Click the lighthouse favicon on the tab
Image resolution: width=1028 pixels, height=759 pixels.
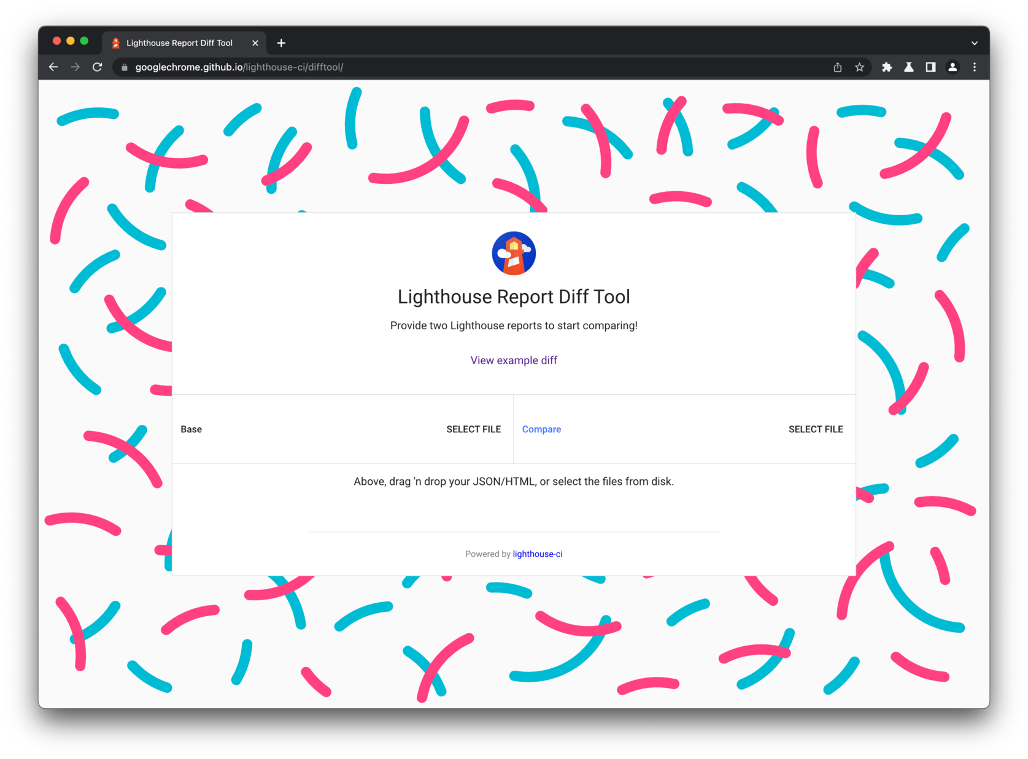[115, 43]
